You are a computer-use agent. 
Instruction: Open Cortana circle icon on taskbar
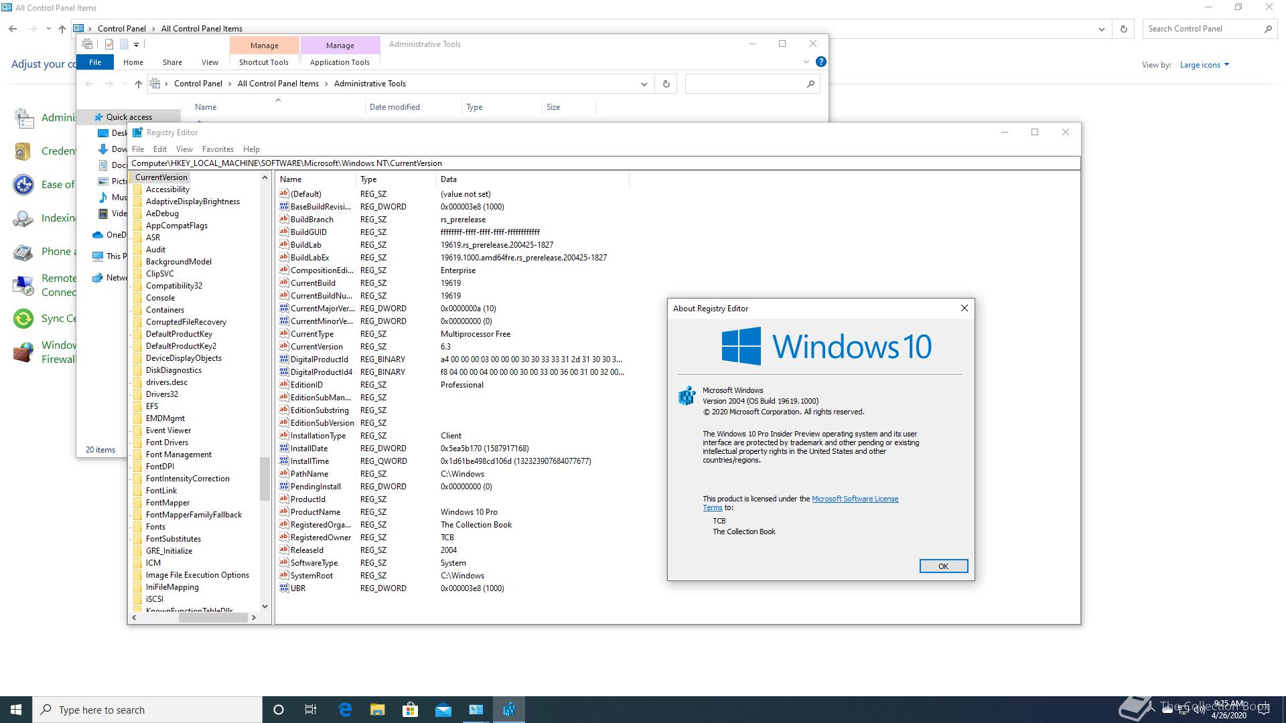(279, 710)
